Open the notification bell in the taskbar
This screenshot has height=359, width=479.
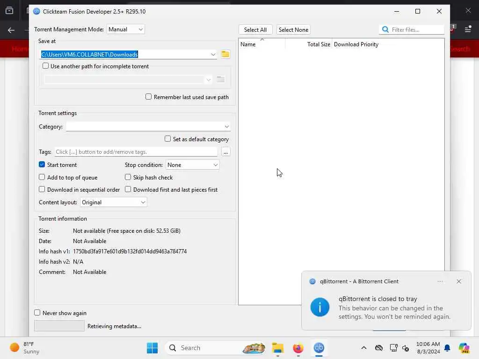point(447,348)
